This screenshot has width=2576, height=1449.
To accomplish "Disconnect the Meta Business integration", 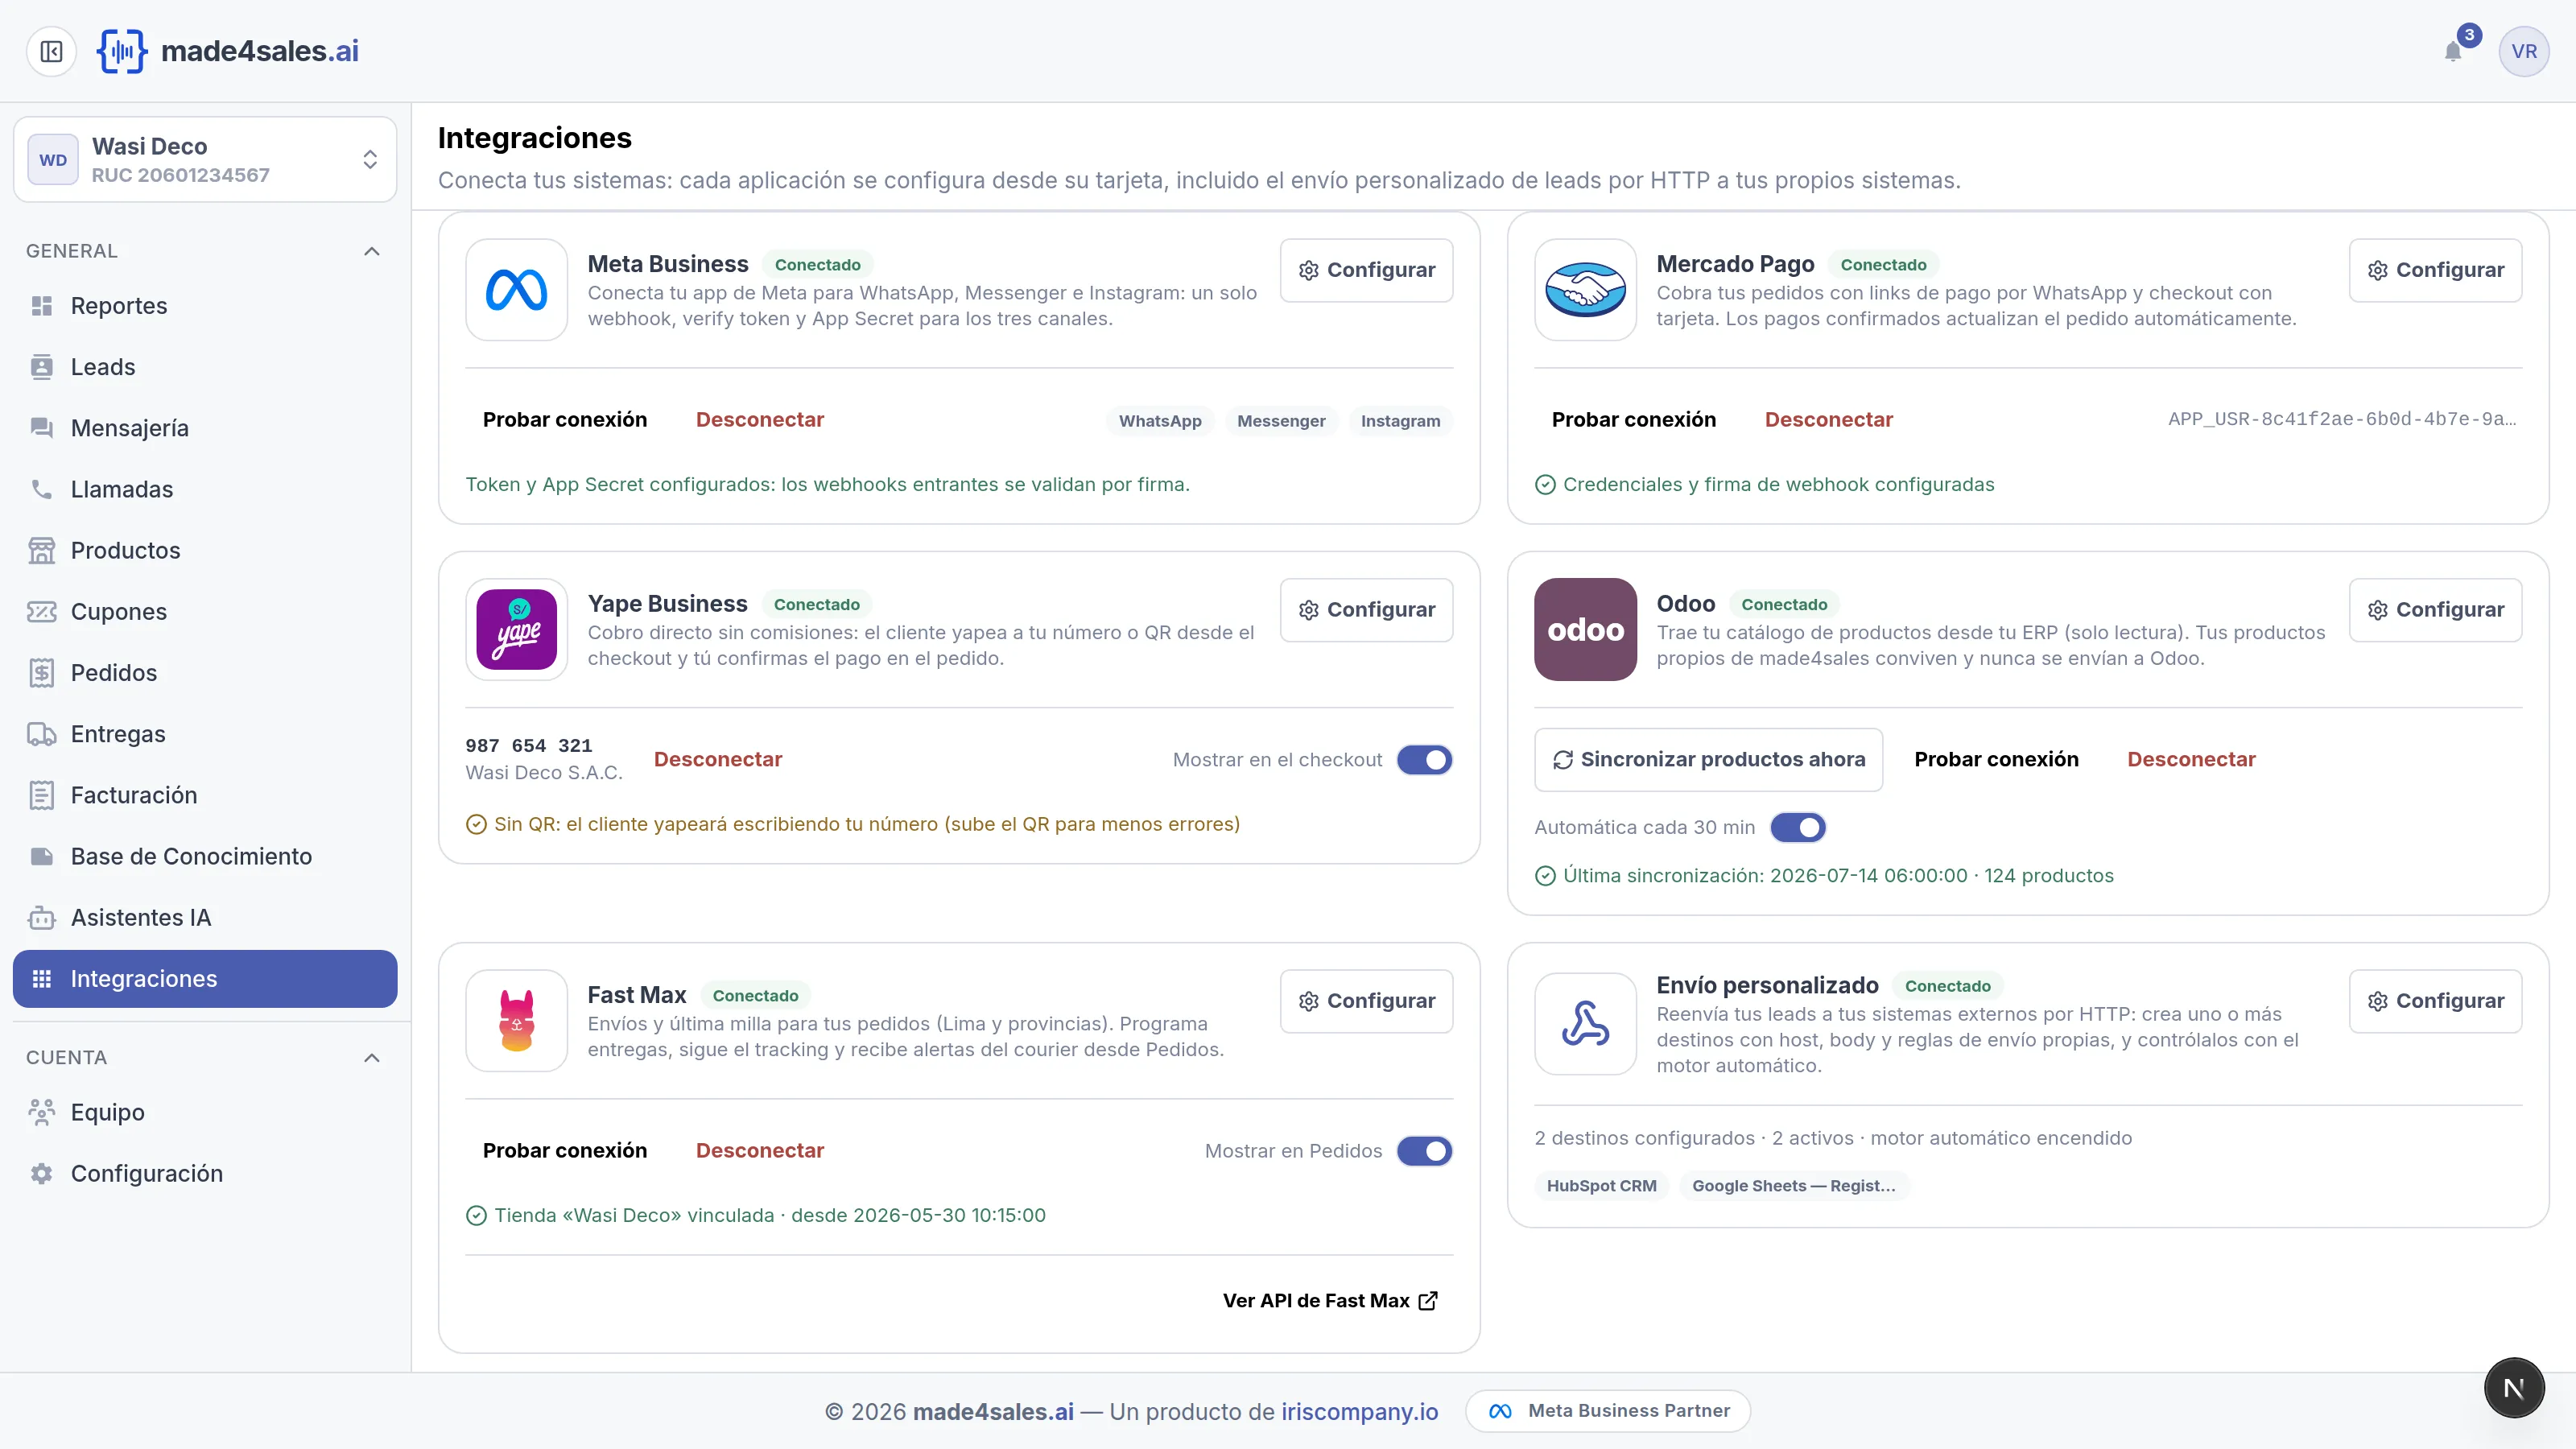I will tap(760, 420).
